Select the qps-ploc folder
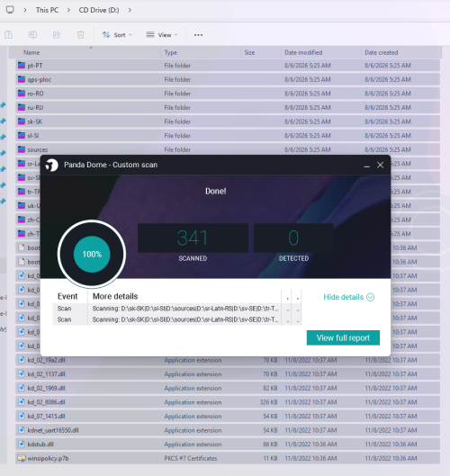This screenshot has width=450, height=476. coord(228,79)
